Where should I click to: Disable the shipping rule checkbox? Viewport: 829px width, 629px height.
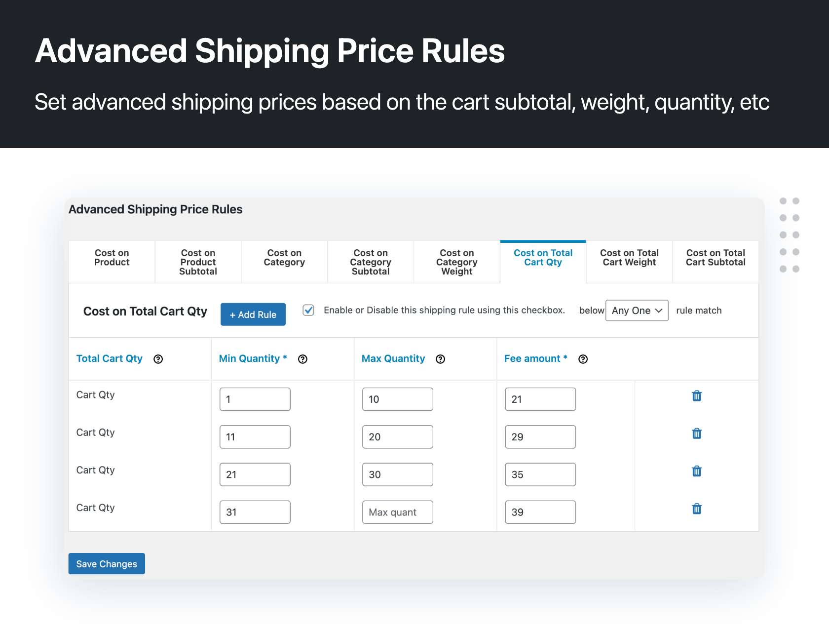(308, 310)
